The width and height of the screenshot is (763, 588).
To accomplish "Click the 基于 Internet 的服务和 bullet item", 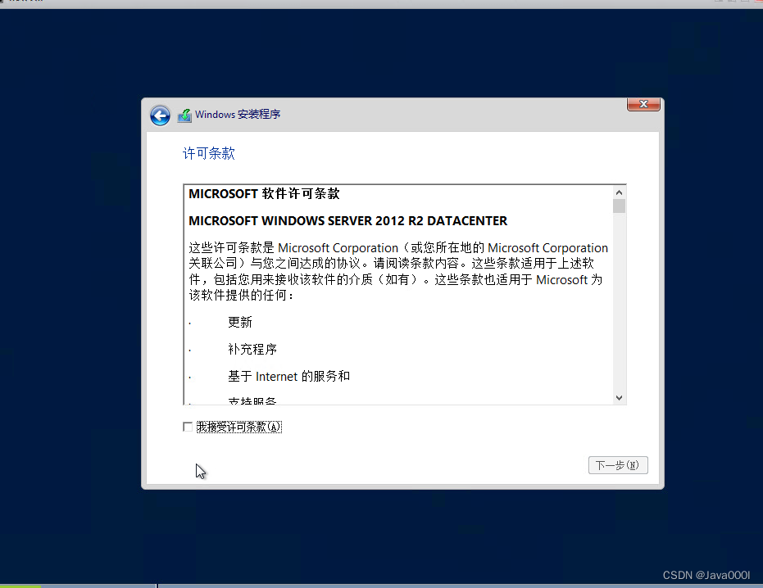I will pyautogui.click(x=289, y=377).
